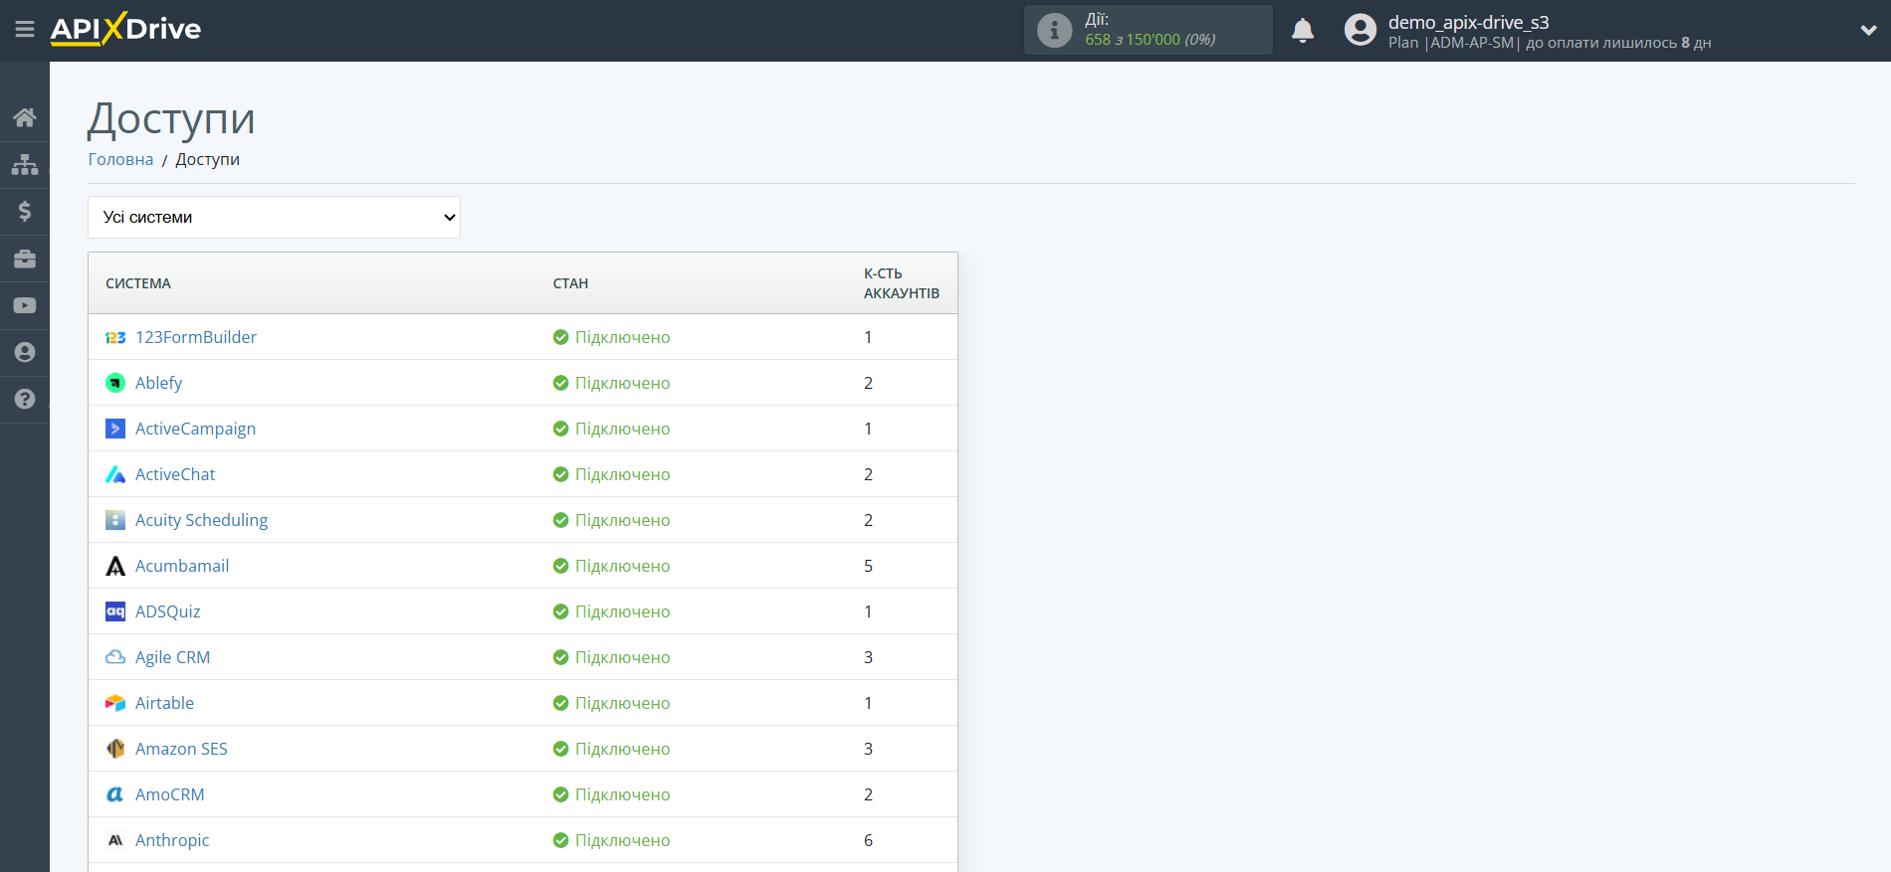Click the ActiveChat icon

pos(115,474)
